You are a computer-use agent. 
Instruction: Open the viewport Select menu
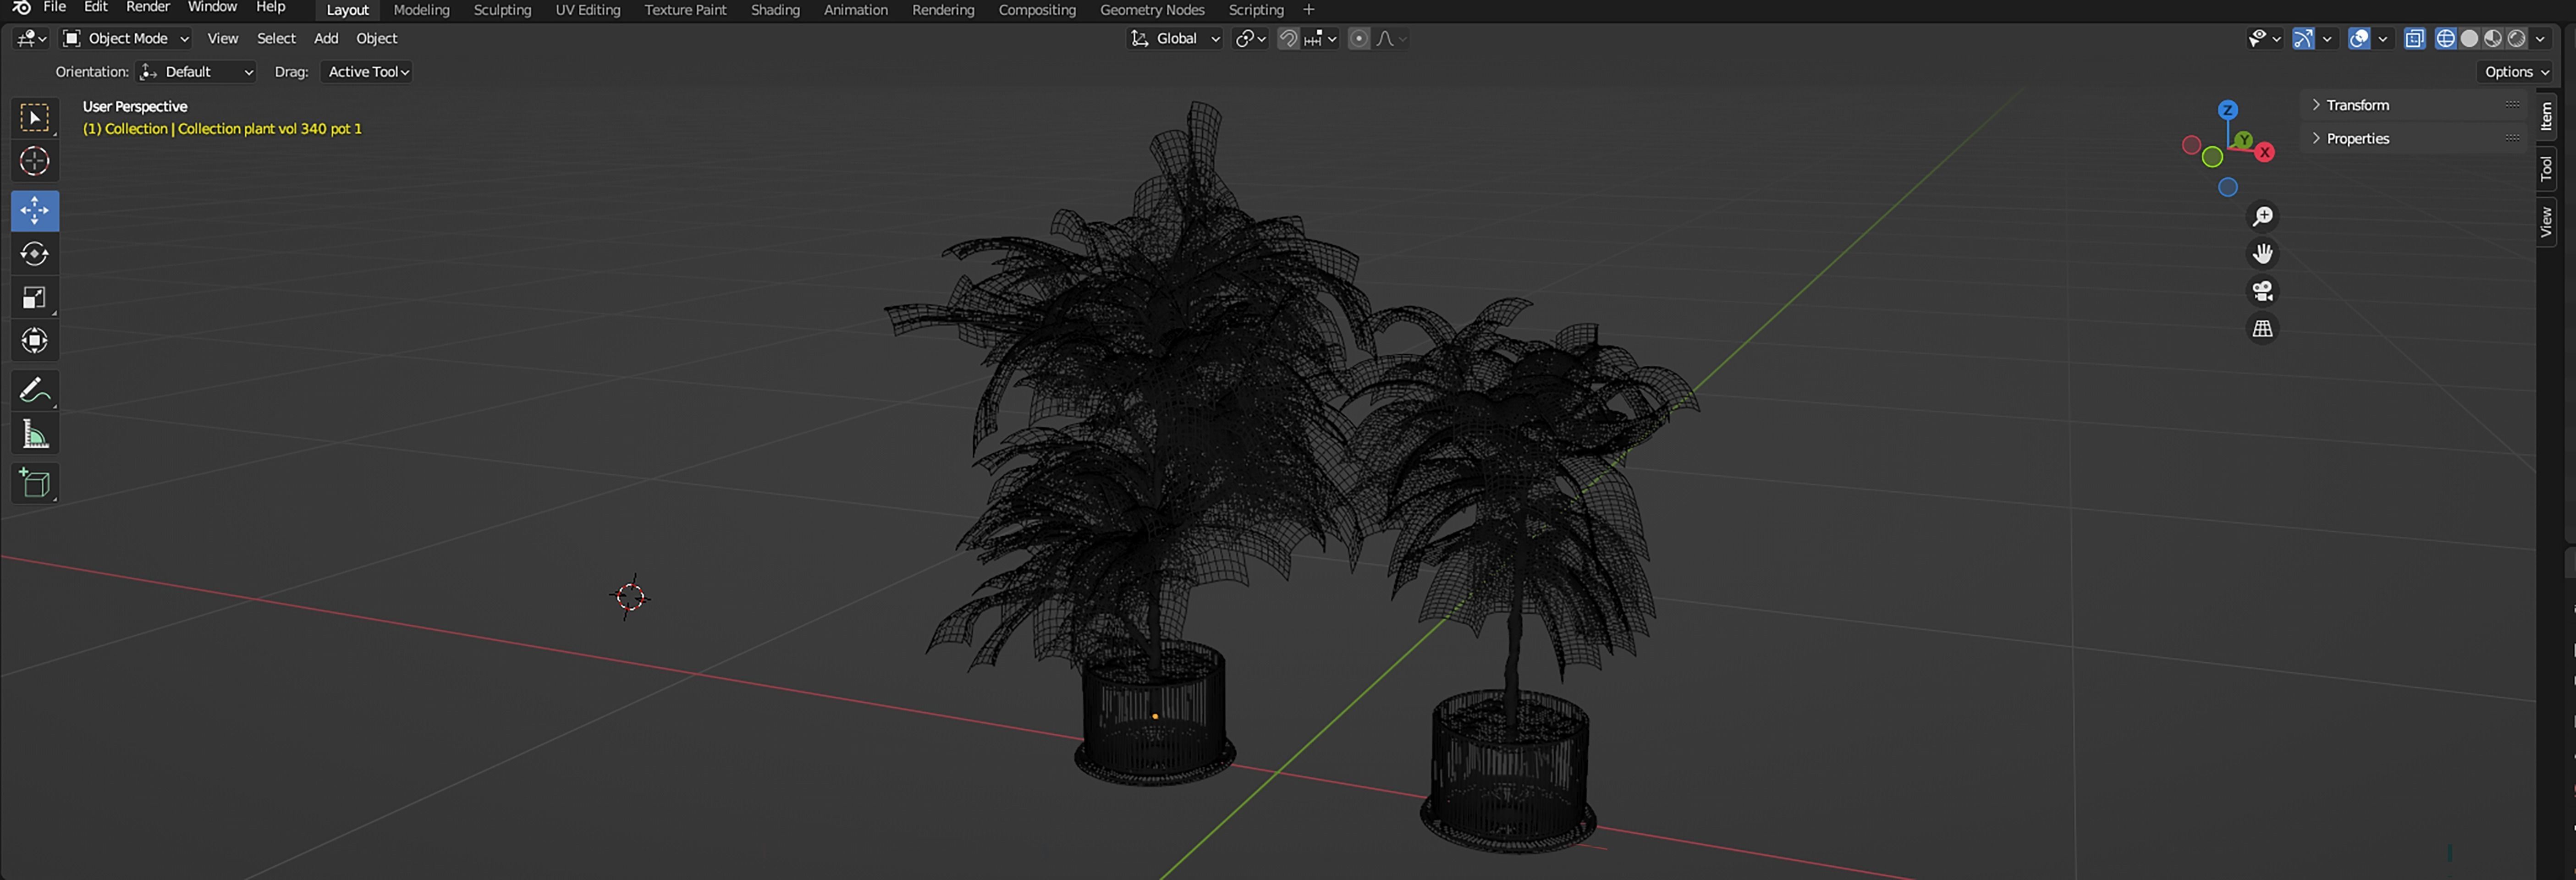point(276,38)
